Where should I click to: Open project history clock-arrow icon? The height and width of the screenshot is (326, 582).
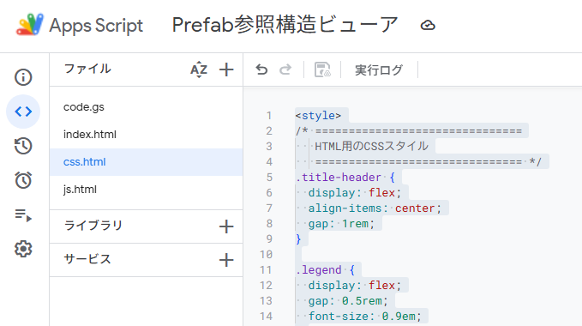[23, 146]
